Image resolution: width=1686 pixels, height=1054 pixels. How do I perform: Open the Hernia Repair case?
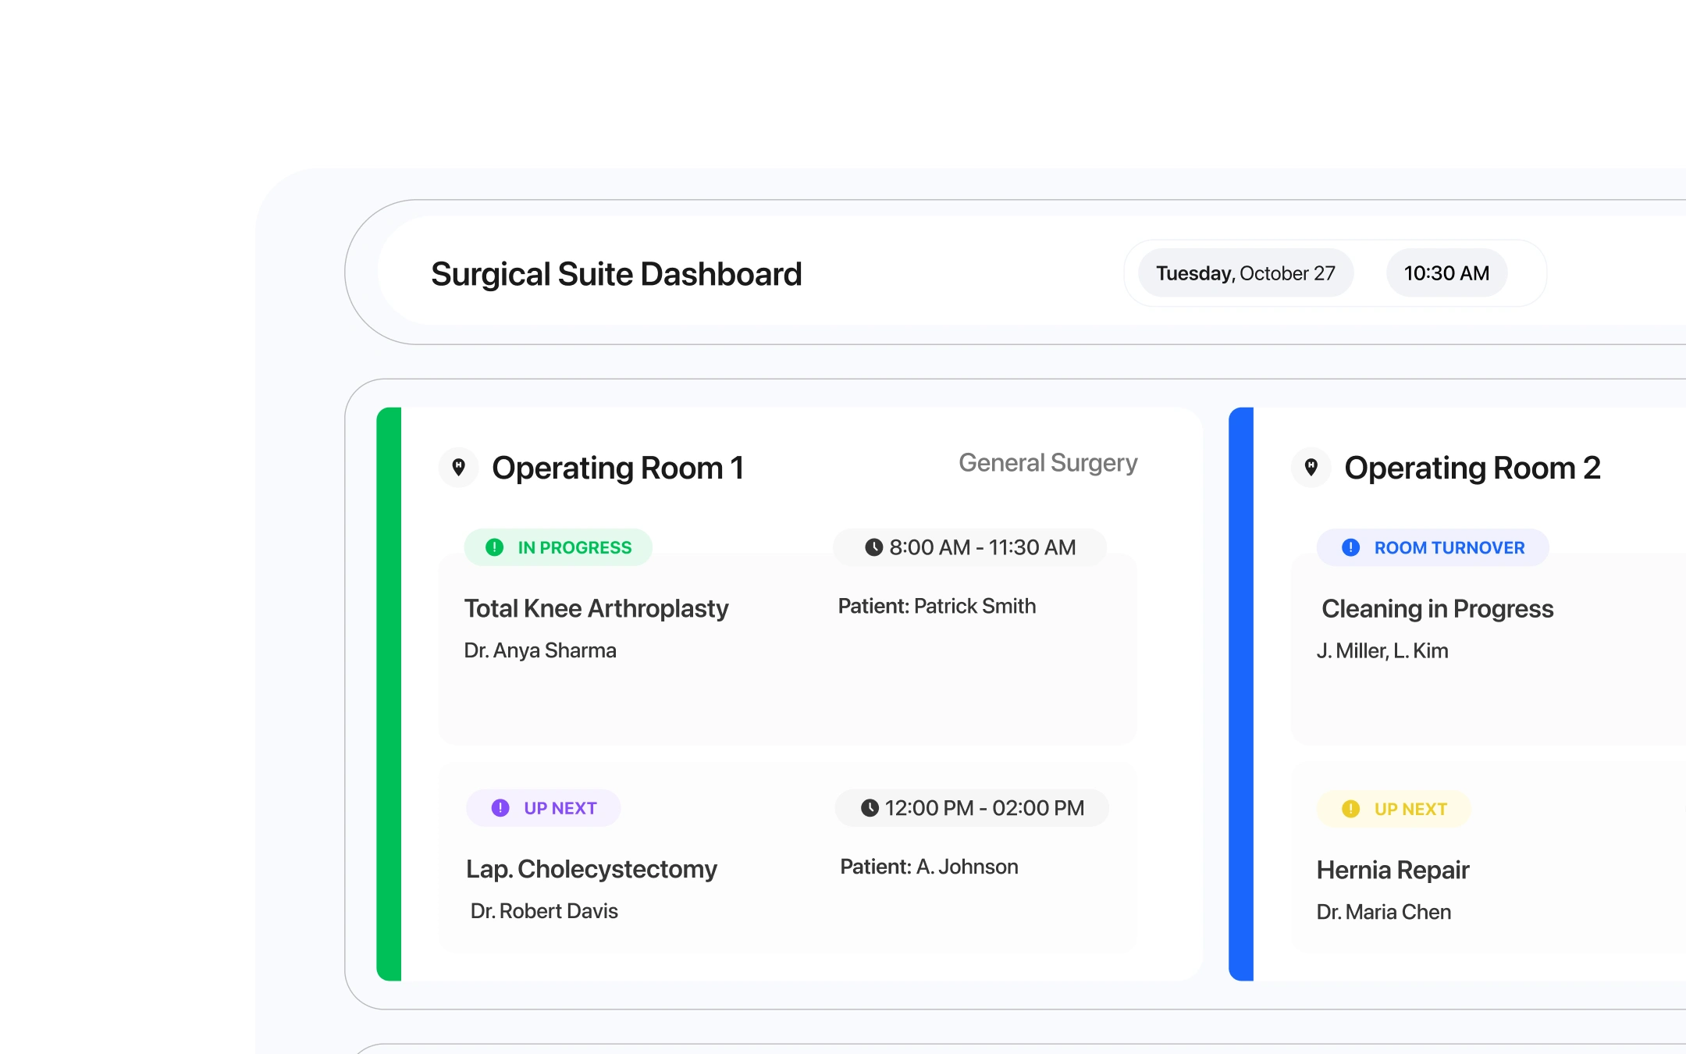click(1393, 870)
